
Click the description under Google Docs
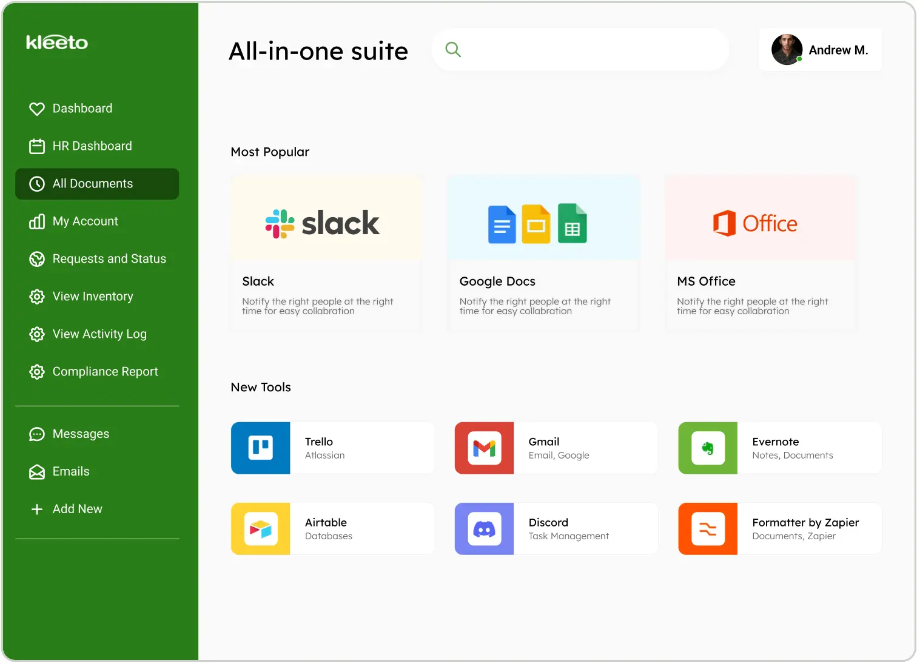(535, 306)
